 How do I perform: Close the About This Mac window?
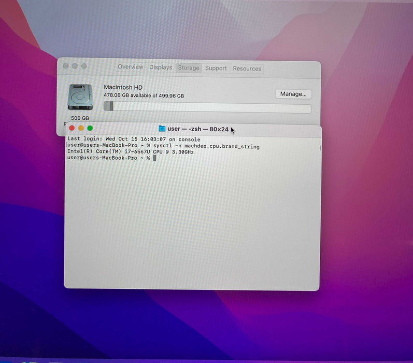(x=66, y=66)
